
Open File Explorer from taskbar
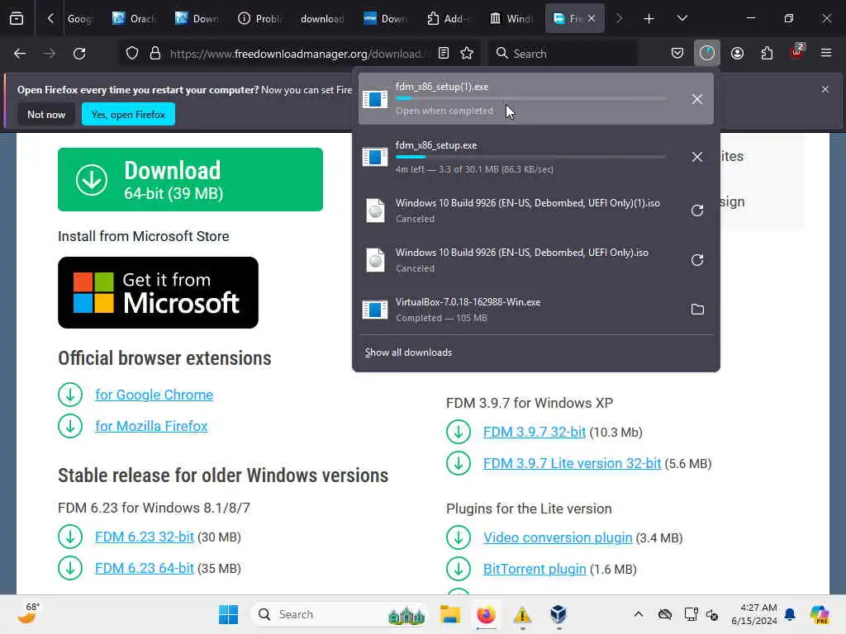(449, 614)
